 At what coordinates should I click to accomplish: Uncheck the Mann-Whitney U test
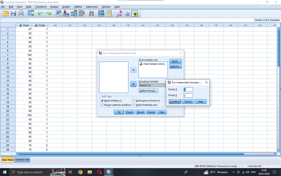(102, 100)
